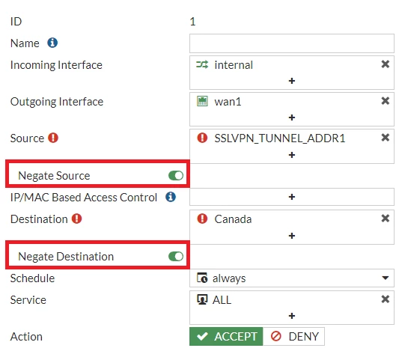Image resolution: width=405 pixels, height=357 pixels.
Task: Select the ACCEPT action
Action: [x=226, y=336]
